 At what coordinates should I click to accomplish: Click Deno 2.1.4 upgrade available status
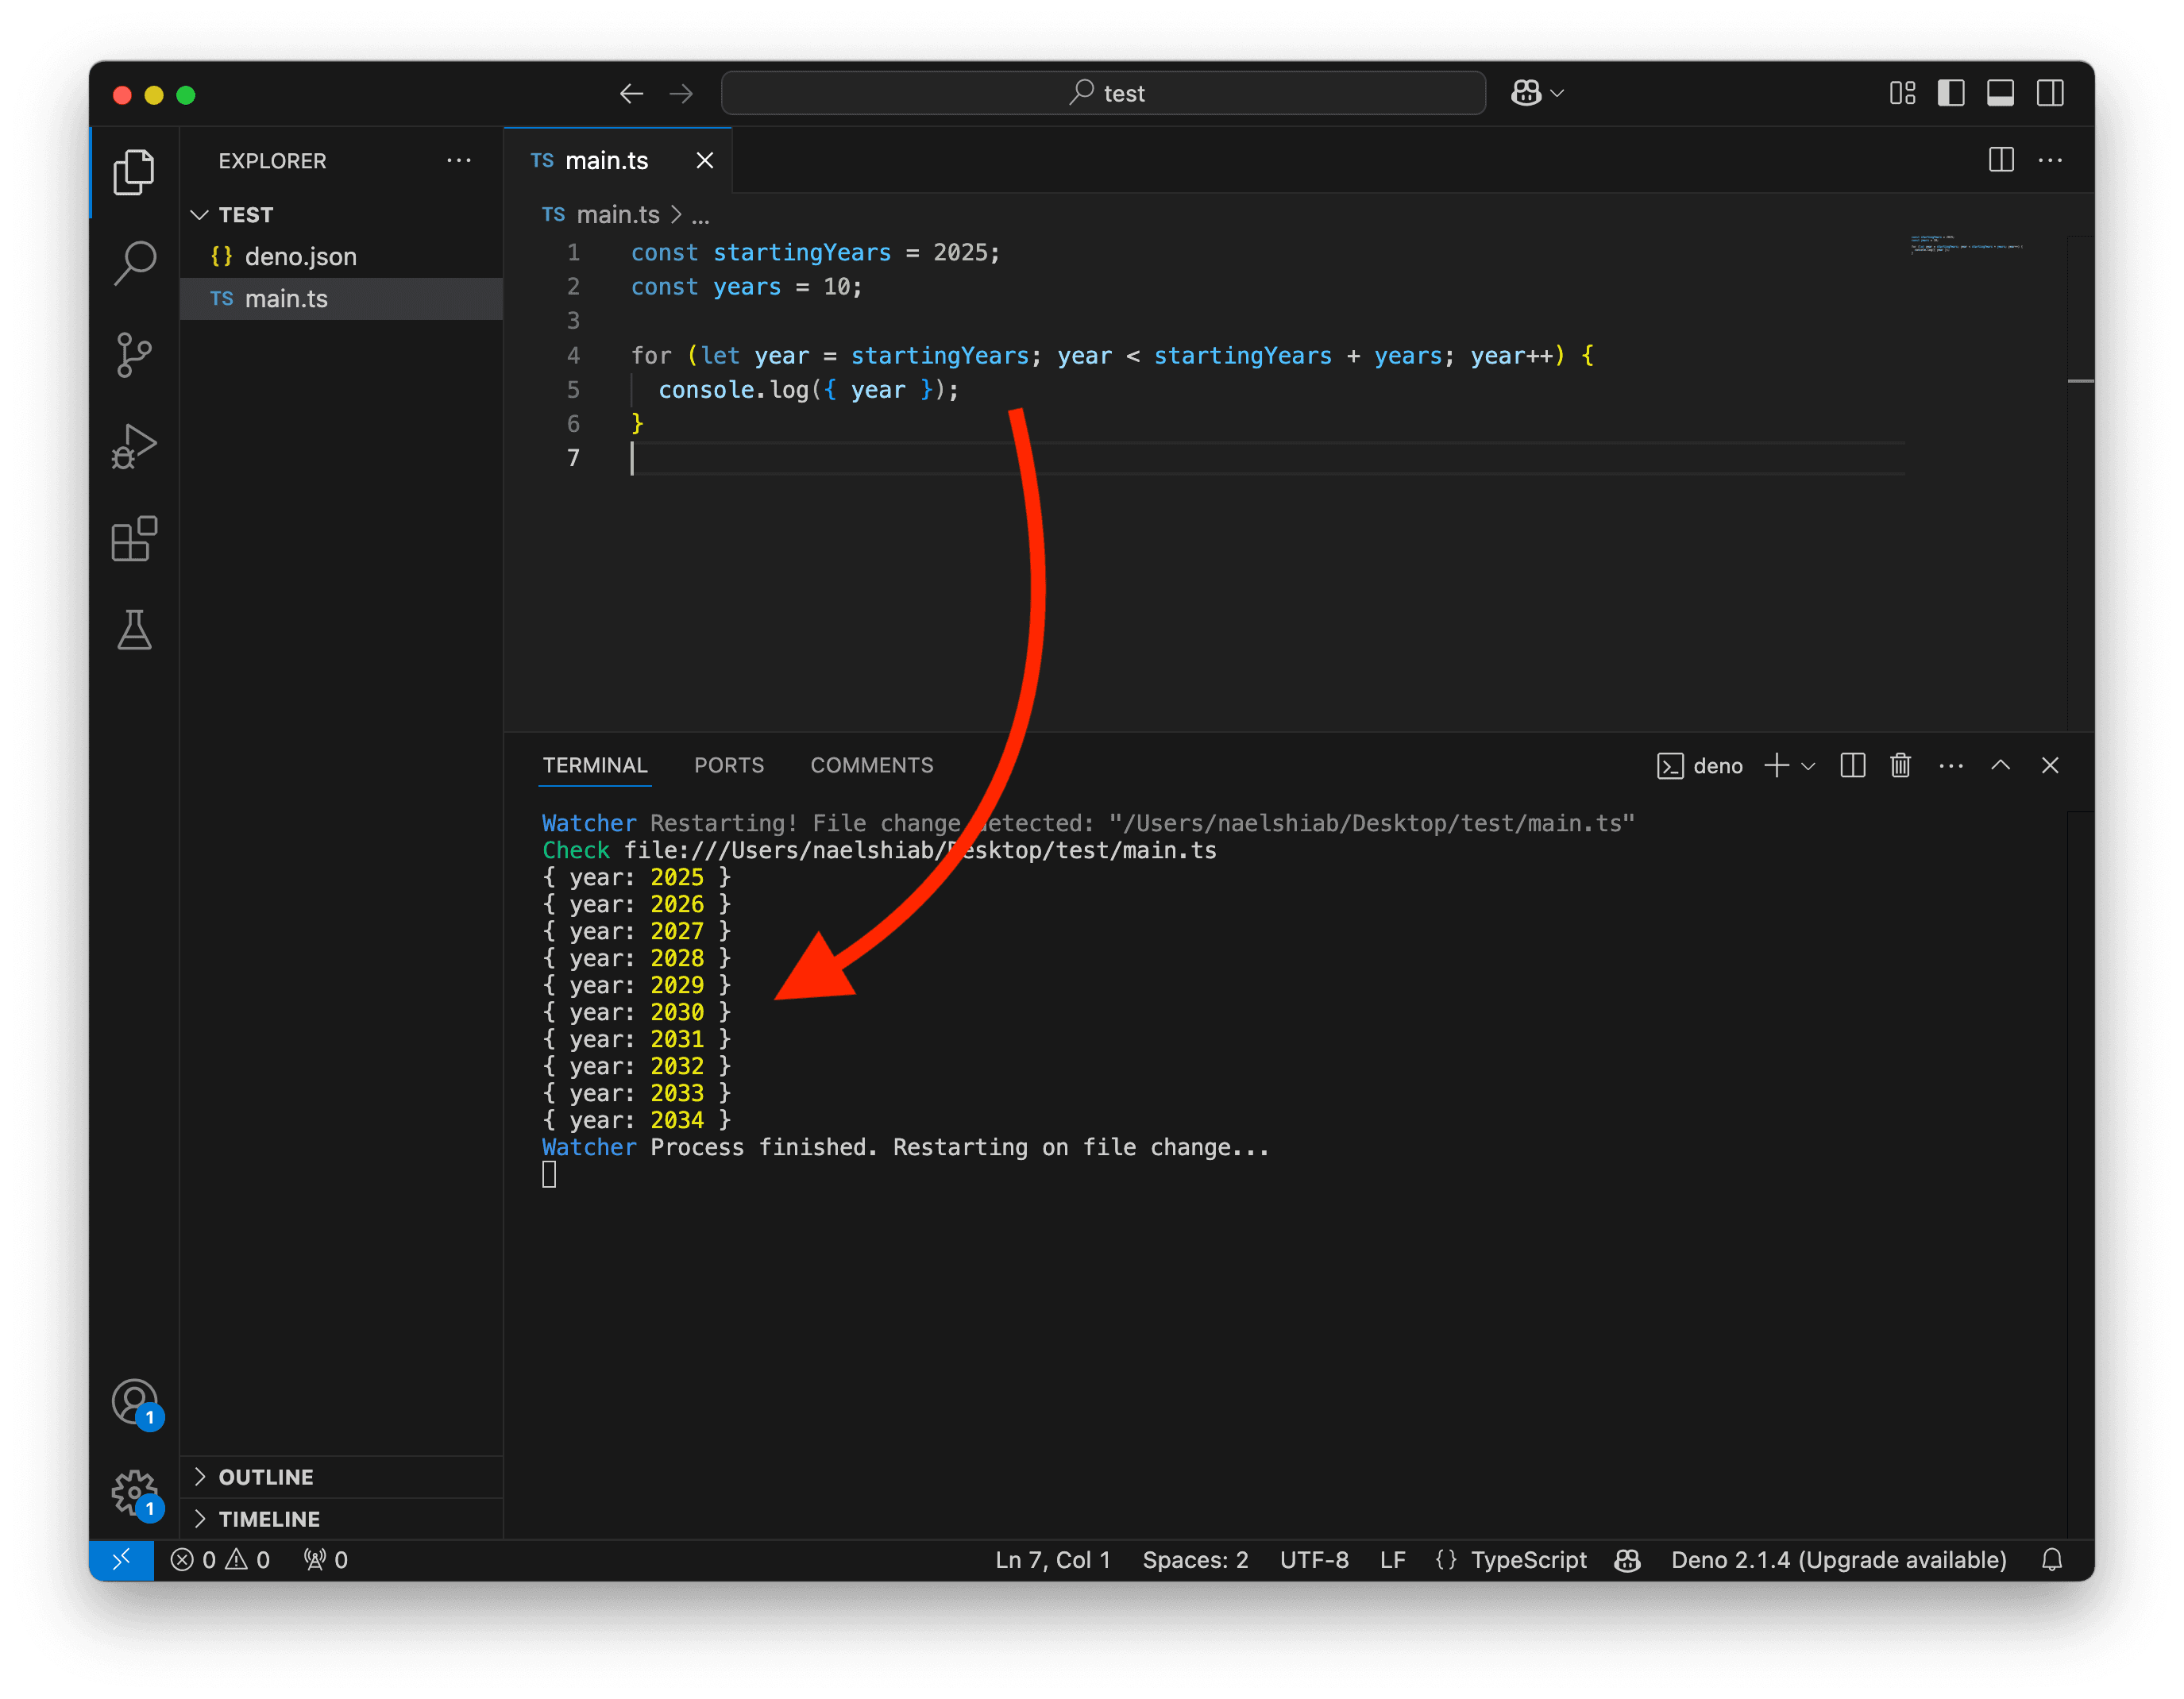click(1838, 1559)
